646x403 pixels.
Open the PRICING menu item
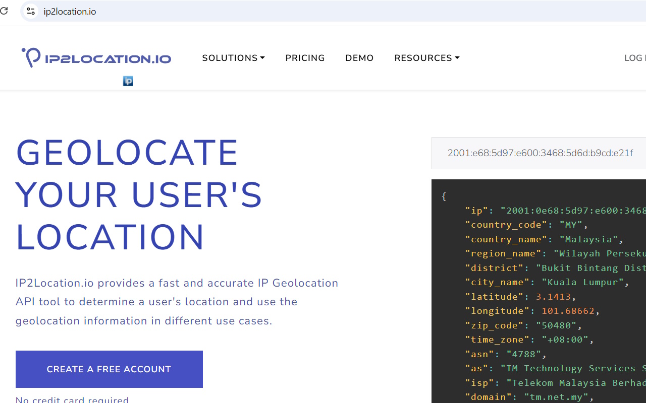pos(305,58)
